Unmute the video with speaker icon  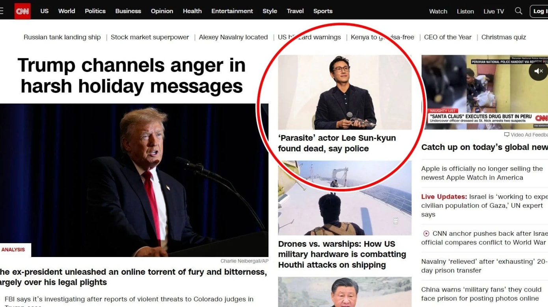pos(538,71)
